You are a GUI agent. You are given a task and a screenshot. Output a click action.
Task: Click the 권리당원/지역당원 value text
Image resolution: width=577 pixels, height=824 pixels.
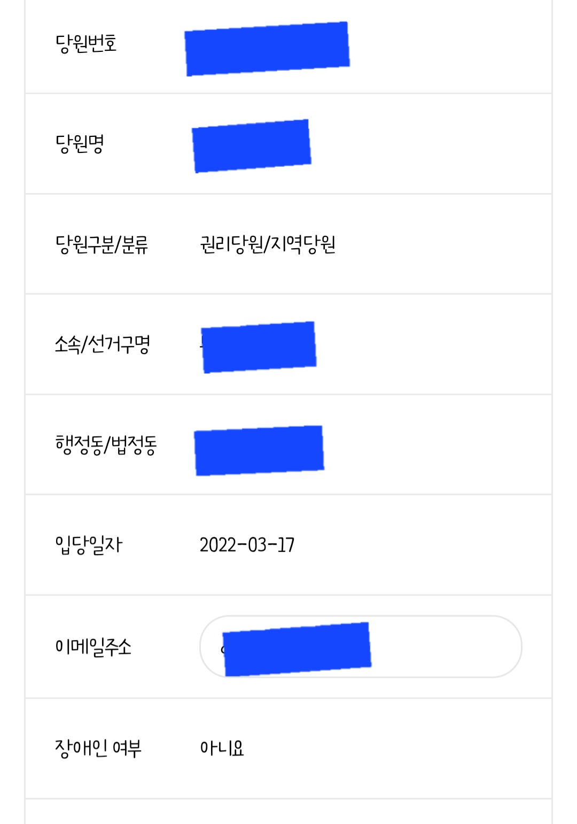click(268, 244)
